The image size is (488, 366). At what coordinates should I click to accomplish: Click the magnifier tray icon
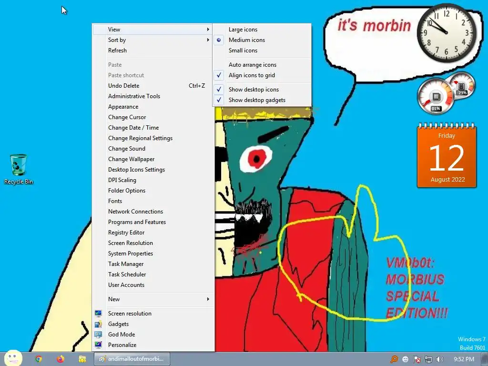[x=394, y=359]
